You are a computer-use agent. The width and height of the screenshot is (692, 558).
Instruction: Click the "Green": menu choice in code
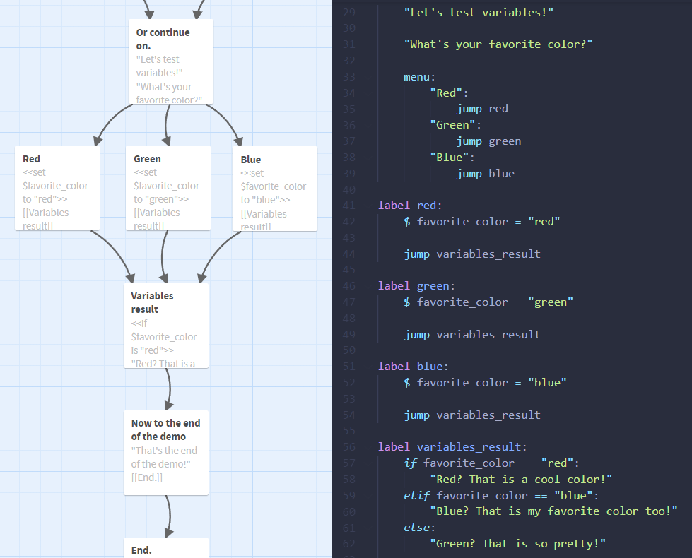[x=455, y=125]
